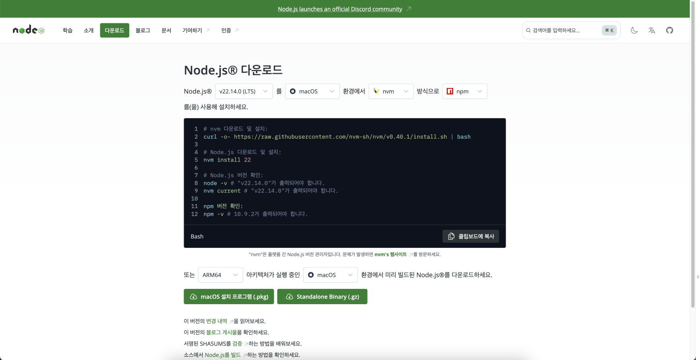Viewport: 699px width, 360px height.
Task: Click the "# nvm 다운로드 및 설치:" comment
Action: (x=236, y=129)
